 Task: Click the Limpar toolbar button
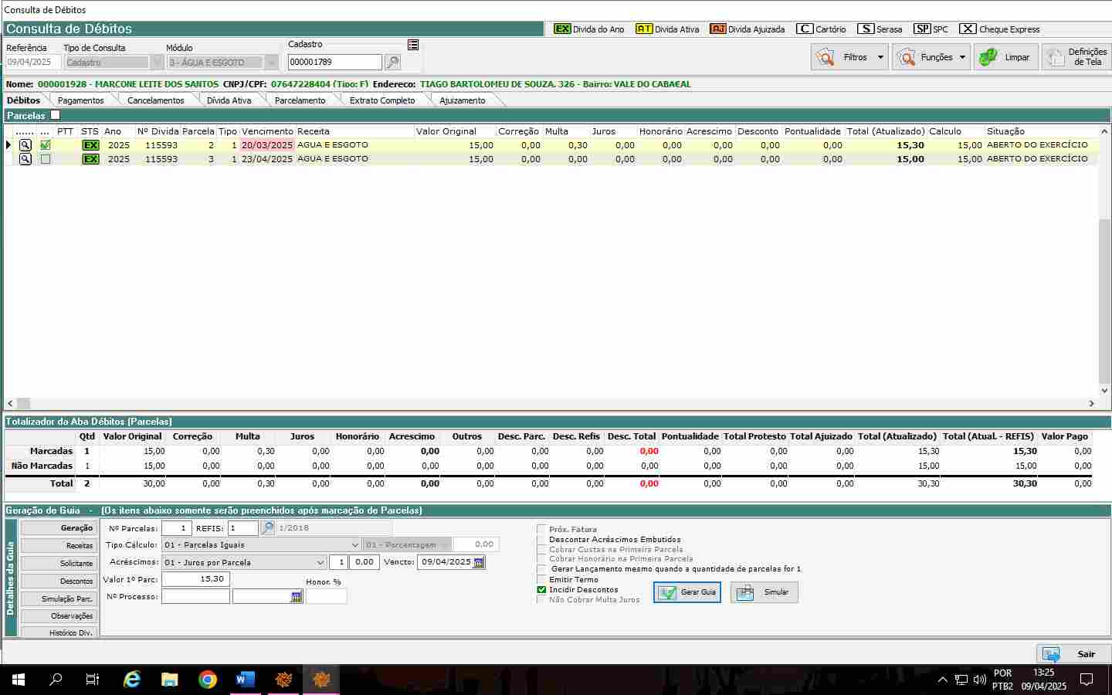[1005, 57]
